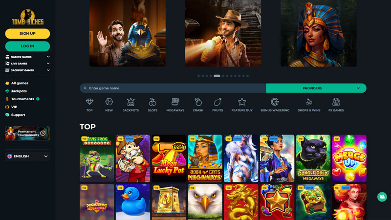Select the NEW games category icon

pos(109,102)
